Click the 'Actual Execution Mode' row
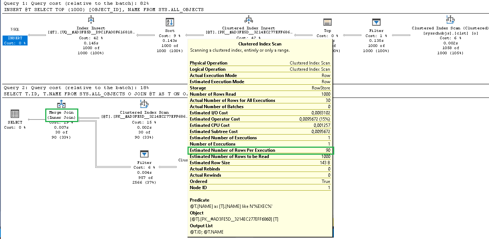Image resolution: width=489 pixels, height=239 pixels. tap(260, 76)
